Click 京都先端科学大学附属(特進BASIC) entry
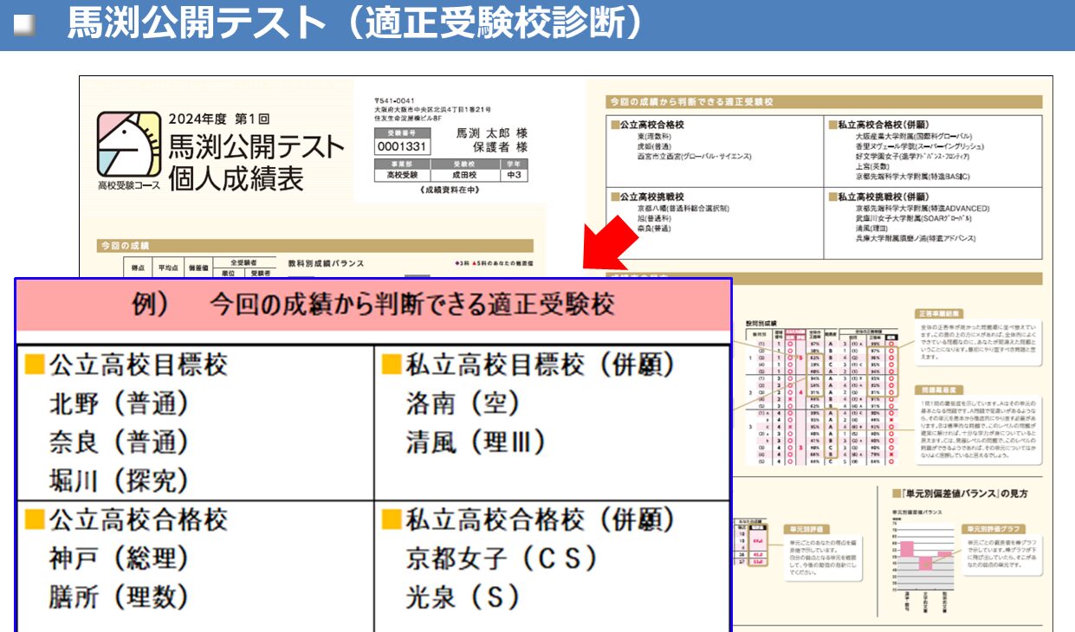This screenshot has height=632, width=1075. coord(912,177)
